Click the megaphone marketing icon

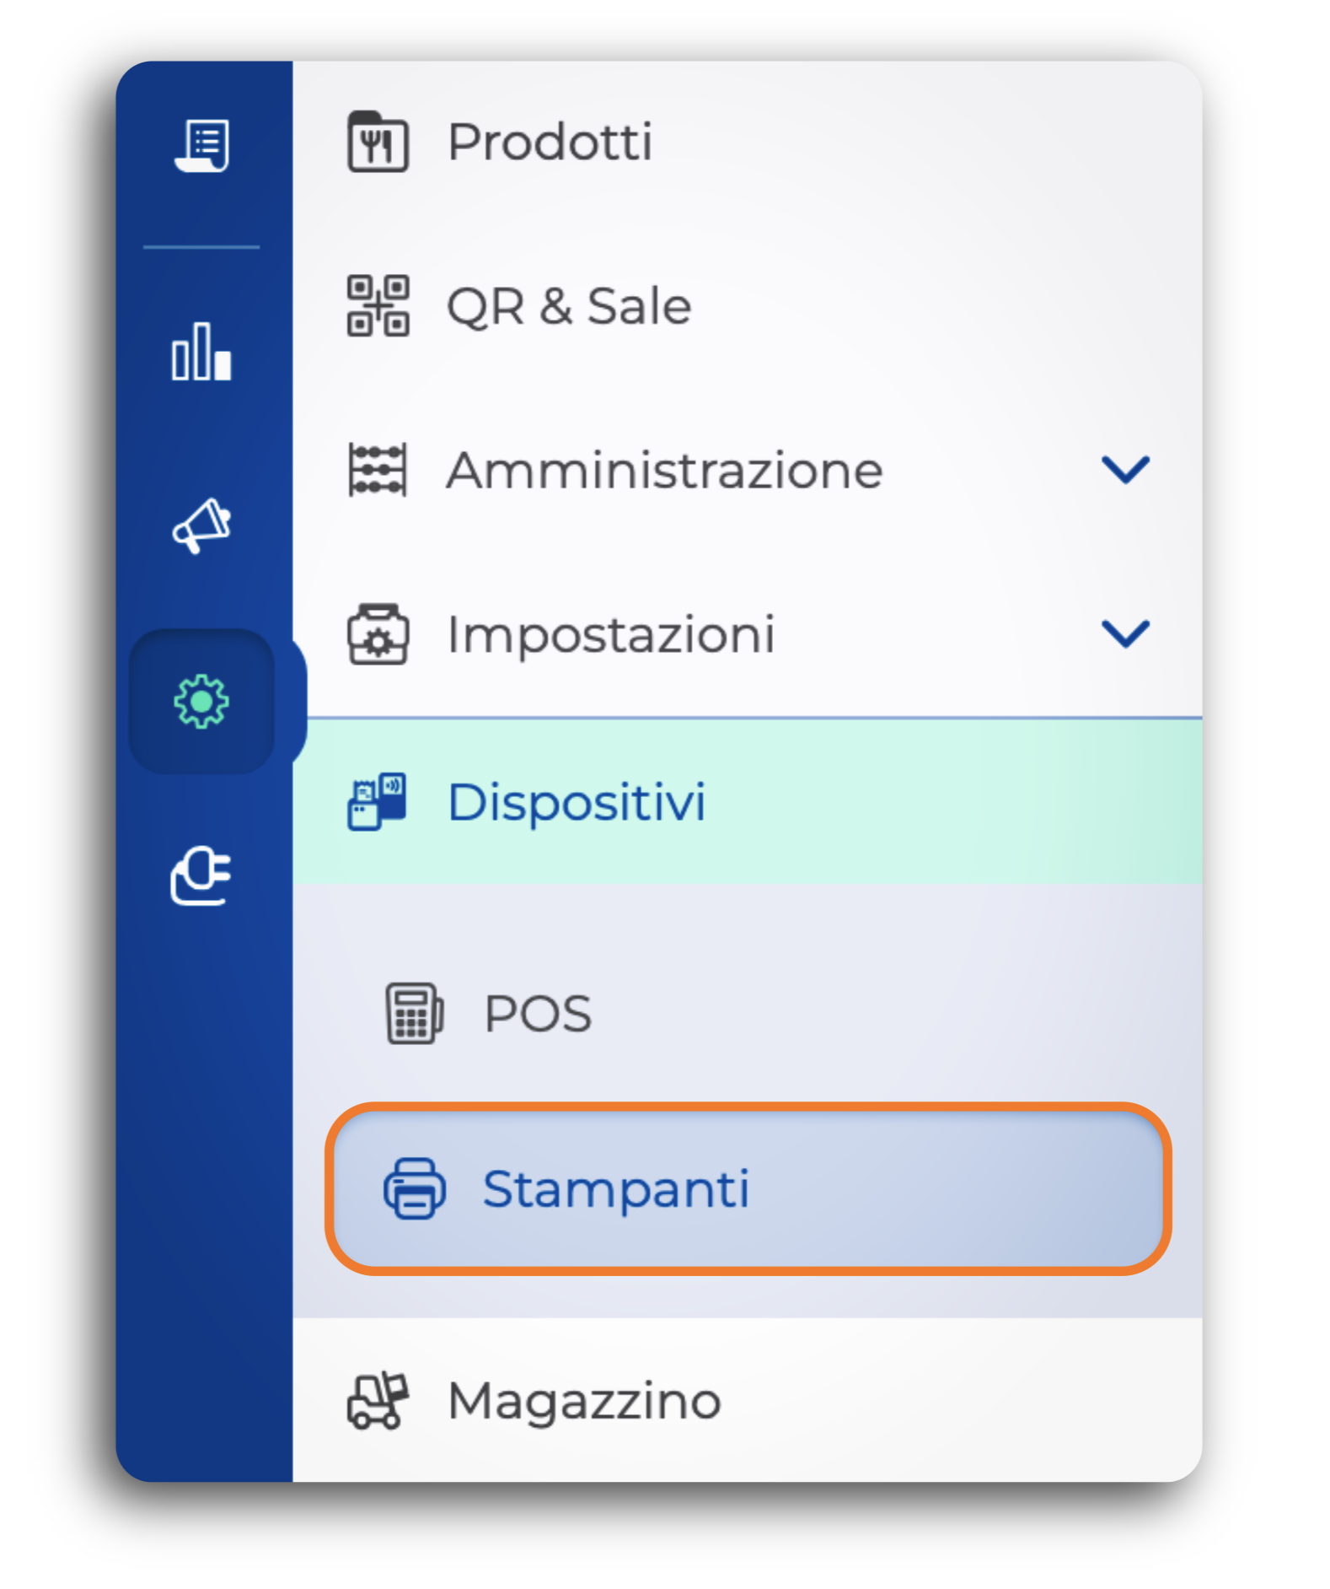point(201,525)
